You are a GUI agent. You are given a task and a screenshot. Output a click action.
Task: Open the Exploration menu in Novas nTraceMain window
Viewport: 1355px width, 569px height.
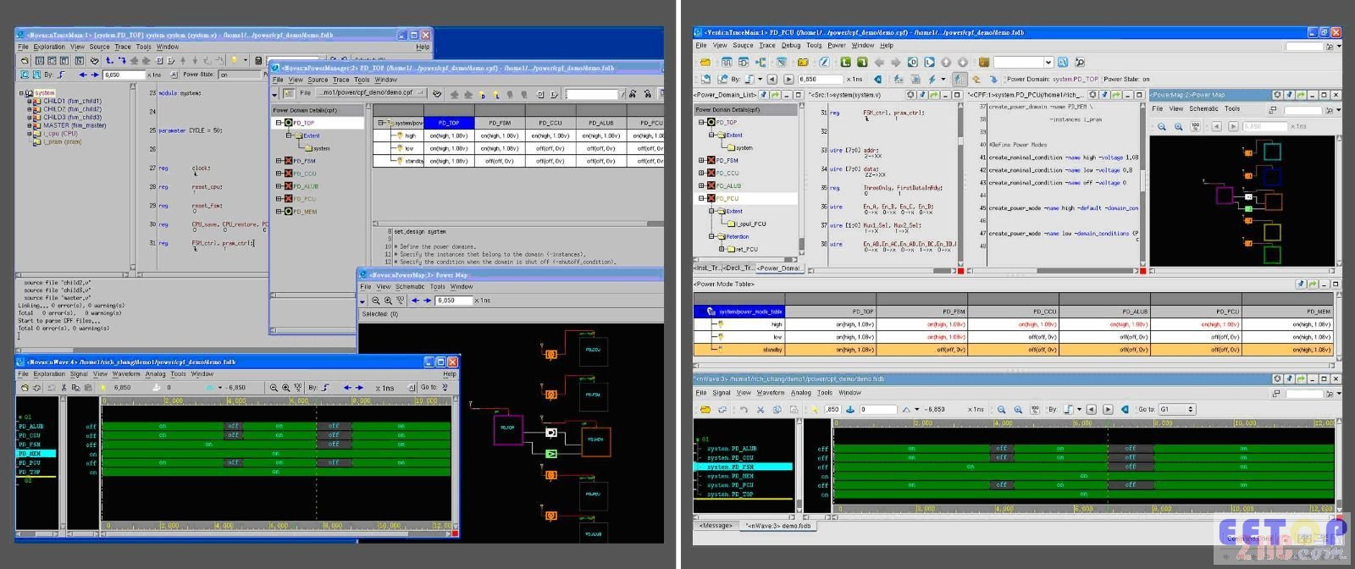[49, 47]
